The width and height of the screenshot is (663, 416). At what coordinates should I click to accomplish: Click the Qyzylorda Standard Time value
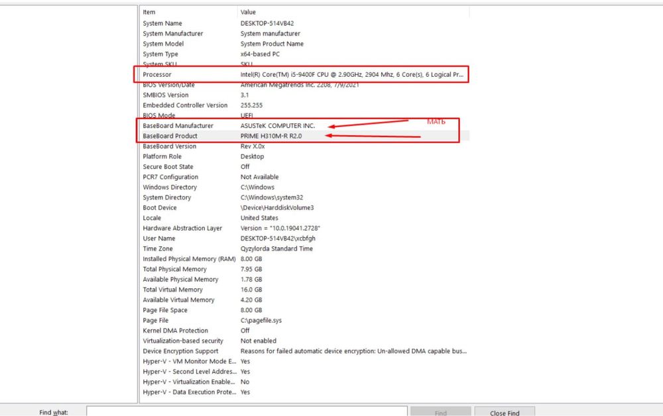pyautogui.click(x=276, y=249)
